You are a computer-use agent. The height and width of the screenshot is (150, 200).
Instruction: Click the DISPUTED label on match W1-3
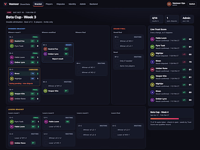(33, 69)
